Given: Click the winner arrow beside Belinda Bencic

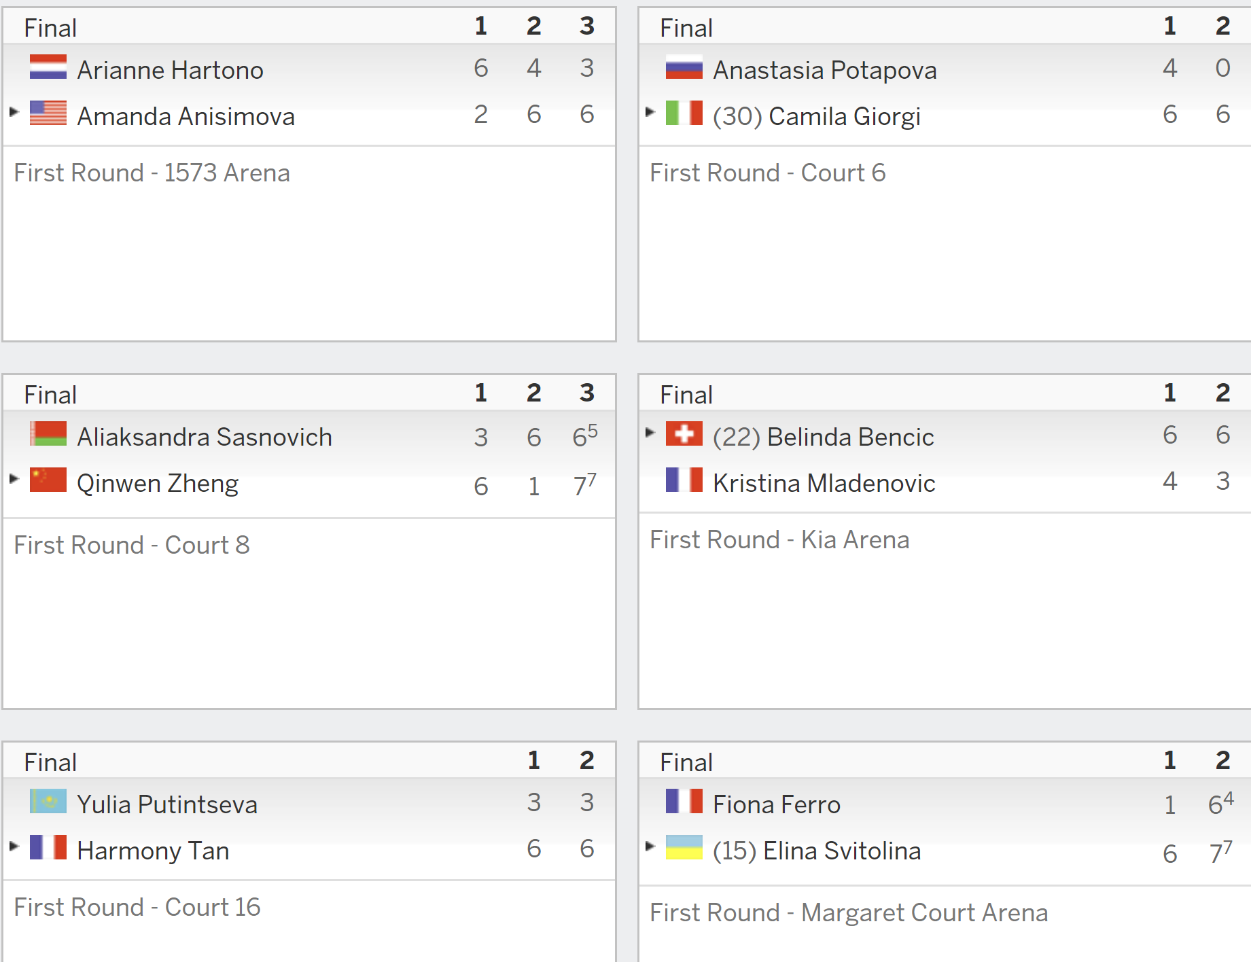Looking at the screenshot, I should click(650, 432).
